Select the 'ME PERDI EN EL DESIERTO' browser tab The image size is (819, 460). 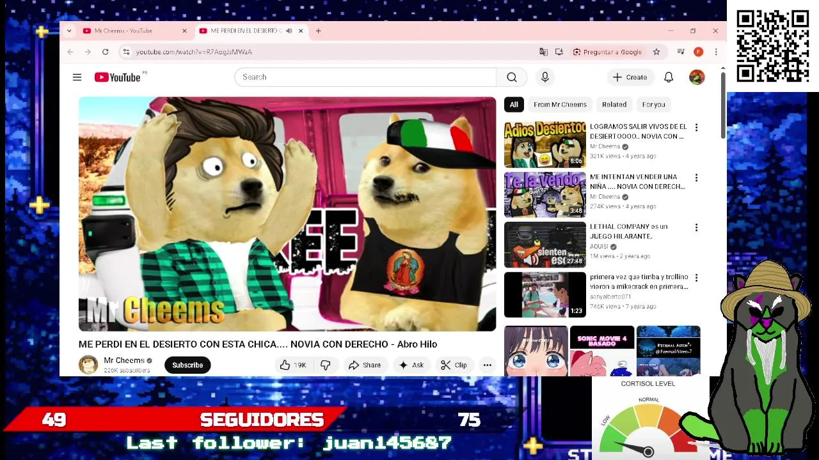(251, 31)
